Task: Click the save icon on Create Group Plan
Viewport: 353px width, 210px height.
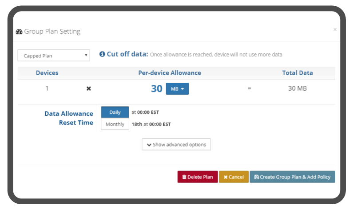Action: [256, 177]
